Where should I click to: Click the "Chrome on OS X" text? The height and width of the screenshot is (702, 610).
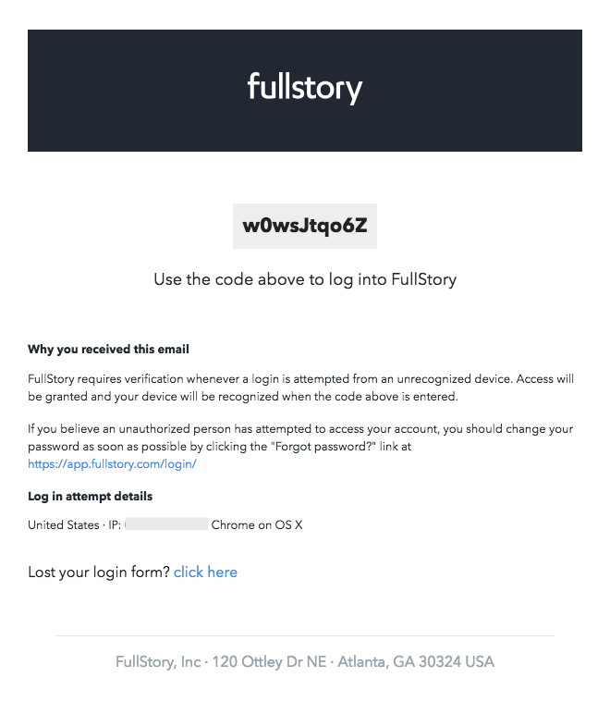click(257, 525)
